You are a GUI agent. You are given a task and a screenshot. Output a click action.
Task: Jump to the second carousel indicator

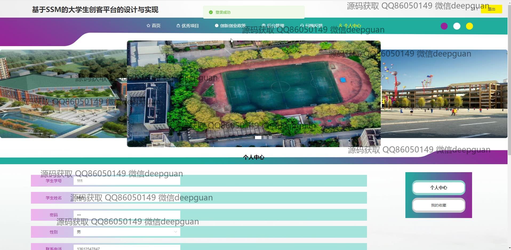265,138
